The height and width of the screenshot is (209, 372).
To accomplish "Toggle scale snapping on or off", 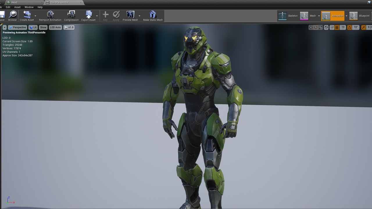I will 363,27.
